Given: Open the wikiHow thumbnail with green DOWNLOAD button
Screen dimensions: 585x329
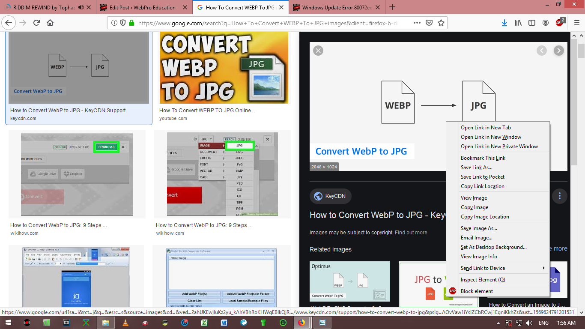Looking at the screenshot, I should click(x=77, y=174).
